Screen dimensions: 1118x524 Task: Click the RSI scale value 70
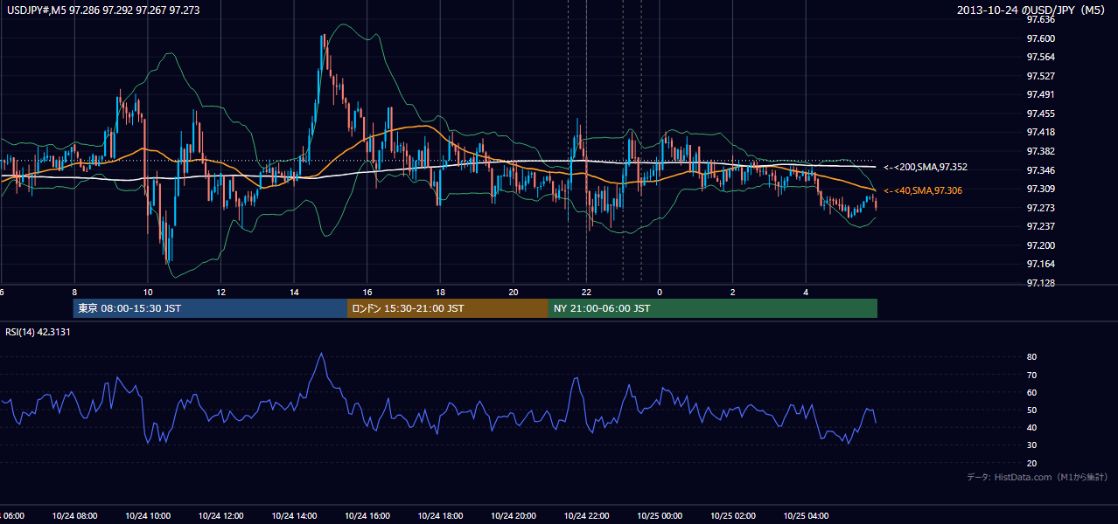pos(1031,375)
